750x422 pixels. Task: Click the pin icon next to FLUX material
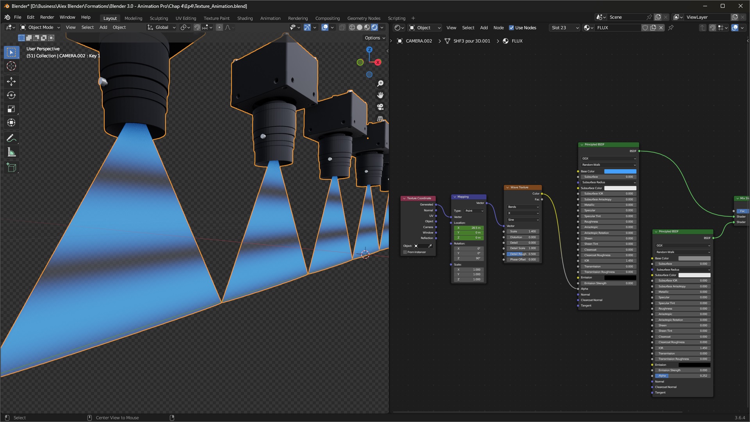pyautogui.click(x=671, y=28)
